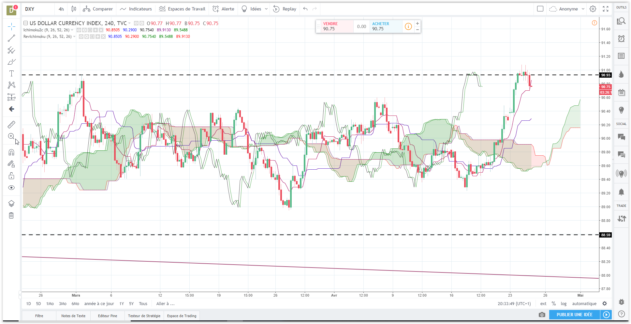Viewport: 631px width, 324px height.
Task: Open chart properties gear icon
Action: [593, 9]
